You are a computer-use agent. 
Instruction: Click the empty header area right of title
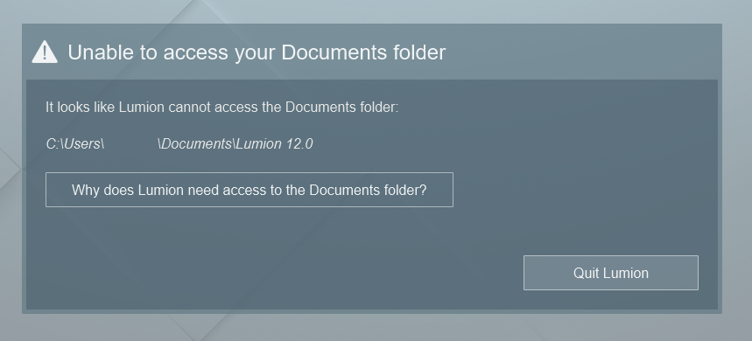(583, 52)
